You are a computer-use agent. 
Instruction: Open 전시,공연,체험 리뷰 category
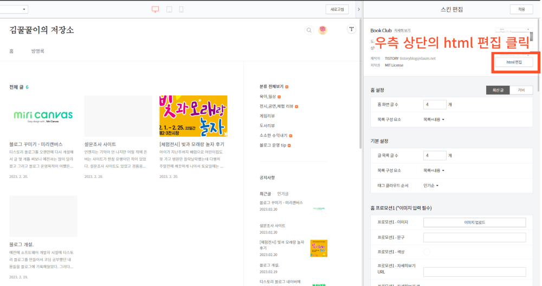point(276,106)
